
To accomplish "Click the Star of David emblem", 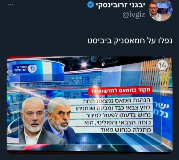I will pyautogui.click(x=33, y=69).
